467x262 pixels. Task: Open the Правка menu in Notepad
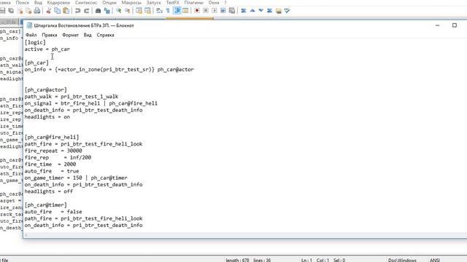tap(50, 35)
